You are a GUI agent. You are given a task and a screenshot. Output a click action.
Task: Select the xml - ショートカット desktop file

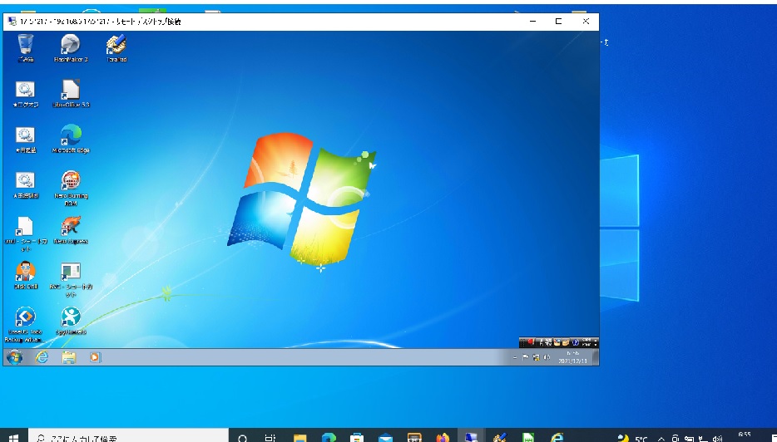click(x=26, y=233)
